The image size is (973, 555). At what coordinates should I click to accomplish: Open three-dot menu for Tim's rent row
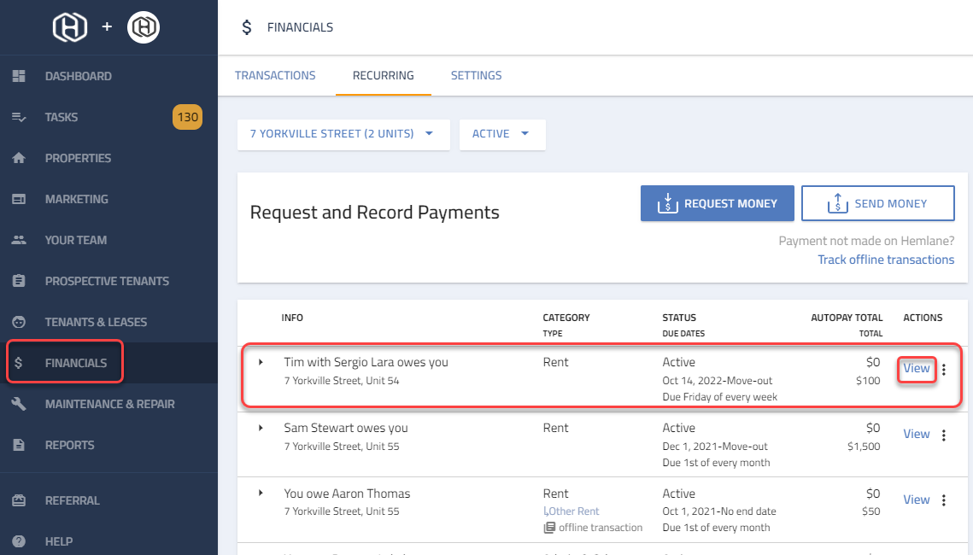click(944, 370)
